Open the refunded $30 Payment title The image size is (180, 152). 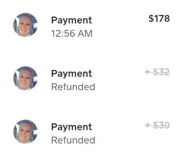coord(72,127)
